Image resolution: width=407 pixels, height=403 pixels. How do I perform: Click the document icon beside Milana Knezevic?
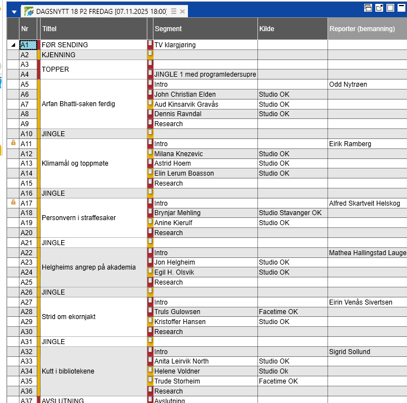(150, 153)
